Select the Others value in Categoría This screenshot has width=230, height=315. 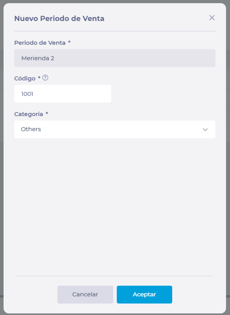[x=31, y=129]
